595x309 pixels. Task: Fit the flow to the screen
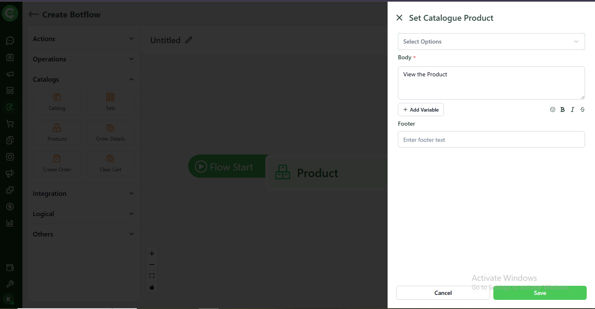click(x=152, y=275)
